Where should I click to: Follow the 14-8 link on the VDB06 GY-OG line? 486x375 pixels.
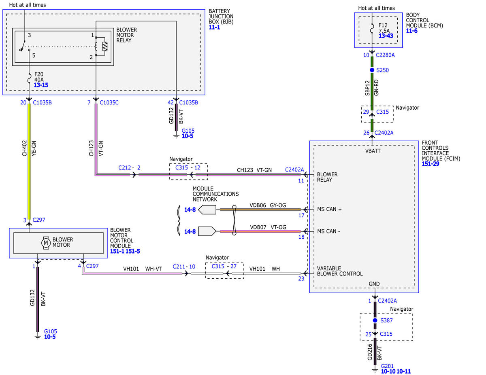coord(190,210)
